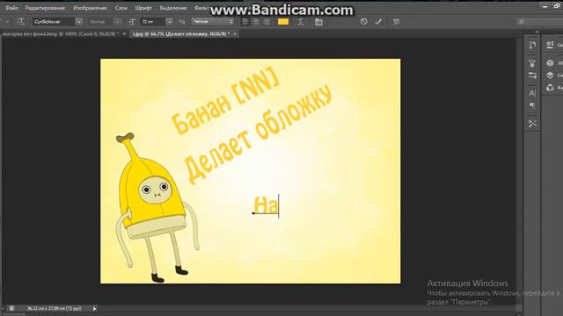Open the warp text dialog

click(301, 22)
